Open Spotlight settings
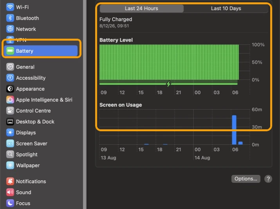Image resolution: width=280 pixels, height=209 pixels. click(41, 154)
